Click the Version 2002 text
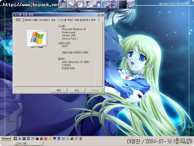Screen dimensions: 194x146 tap(69, 35)
